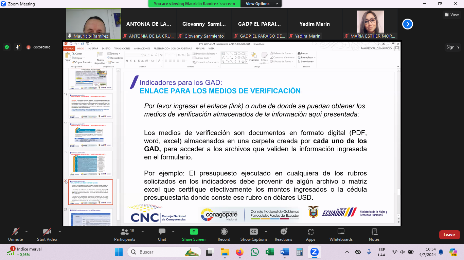Screen dimensions: 464x260
Task: Open the Participants panel
Action: pos(125,234)
